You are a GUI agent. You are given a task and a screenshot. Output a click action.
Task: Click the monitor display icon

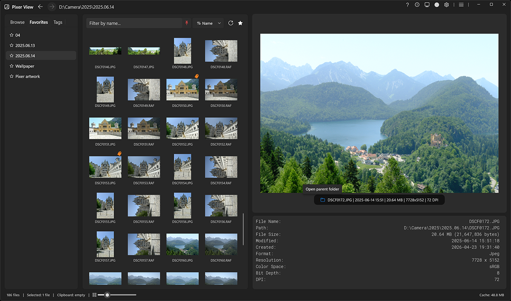tap(427, 5)
